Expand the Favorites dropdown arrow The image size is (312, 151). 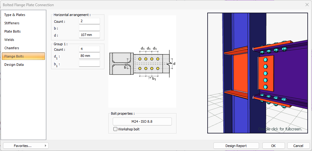(x=46, y=146)
